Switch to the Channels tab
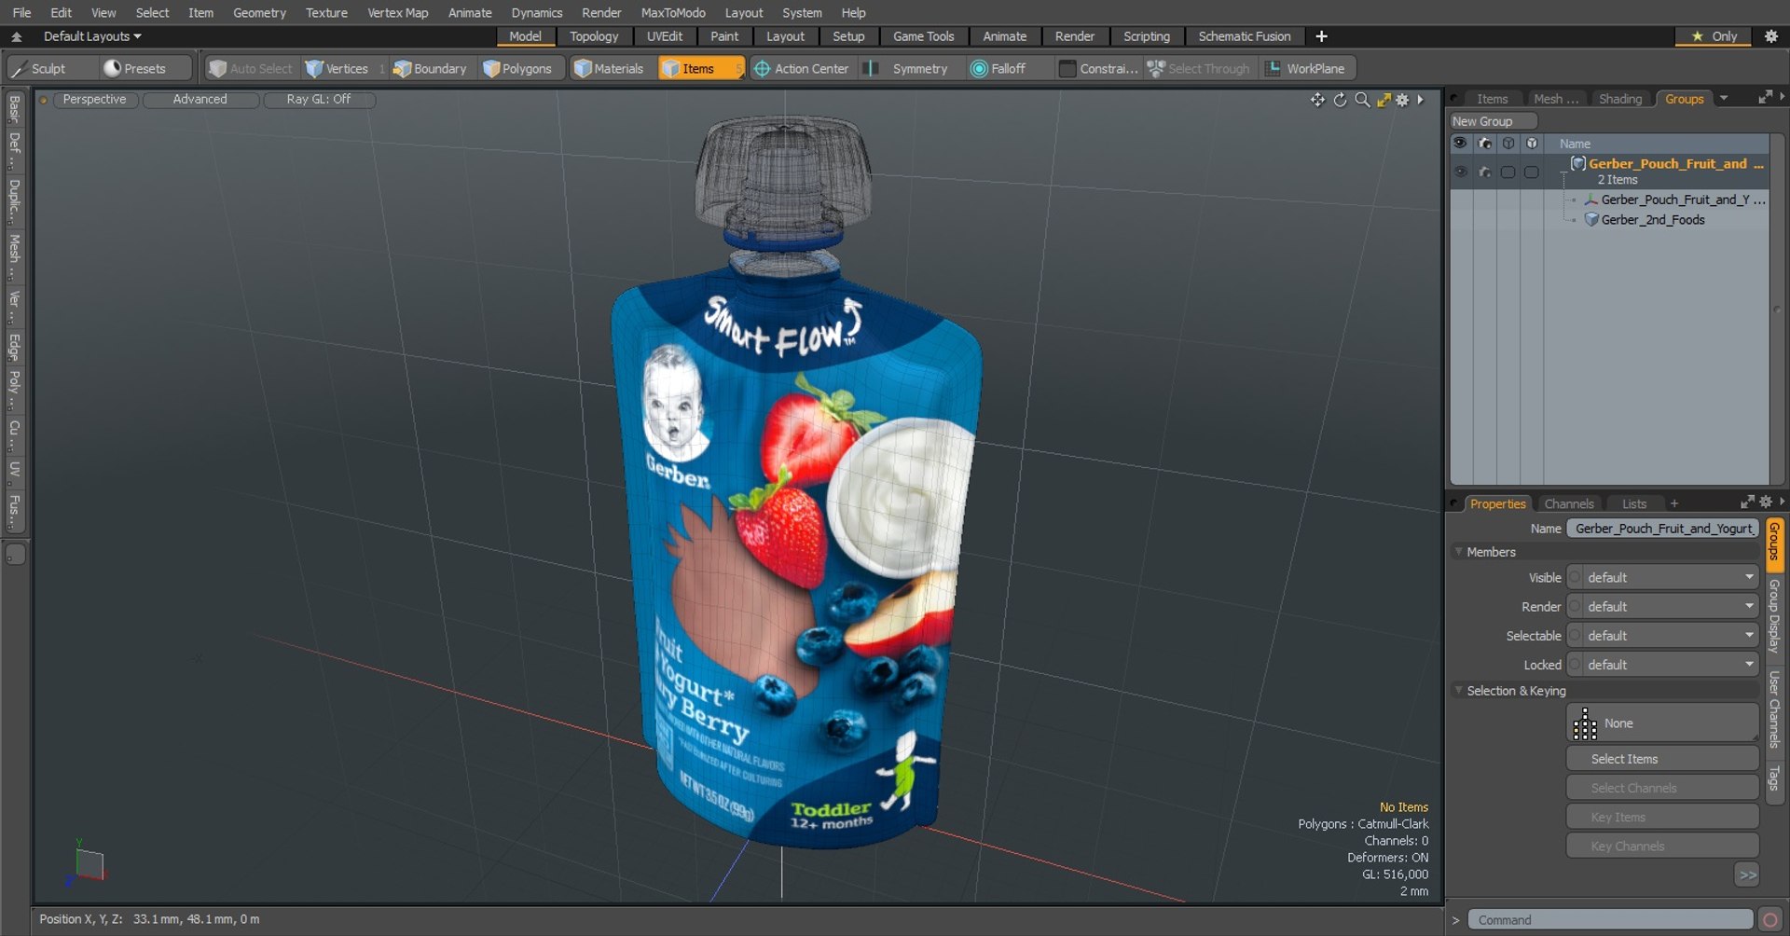The height and width of the screenshot is (936, 1790). (x=1569, y=503)
